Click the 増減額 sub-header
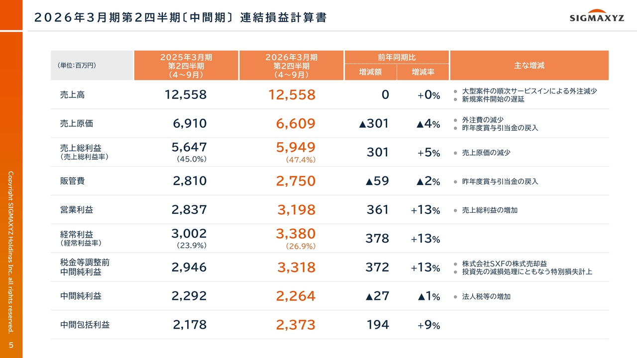The image size is (637, 358). [370, 73]
